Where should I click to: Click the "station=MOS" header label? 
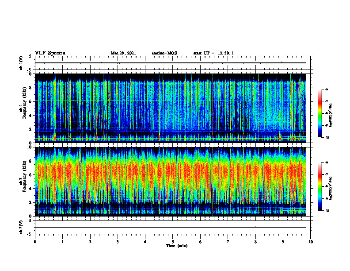(164, 53)
